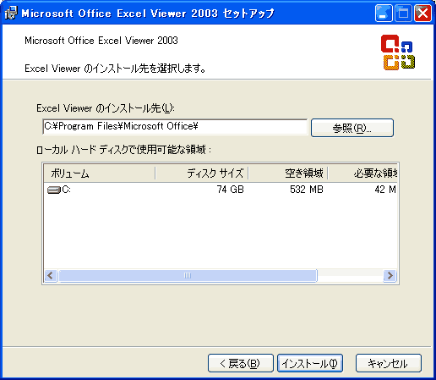Close the setup window with the X
Image resolution: width=436 pixels, height=380 pixels.
pyautogui.click(x=422, y=14)
